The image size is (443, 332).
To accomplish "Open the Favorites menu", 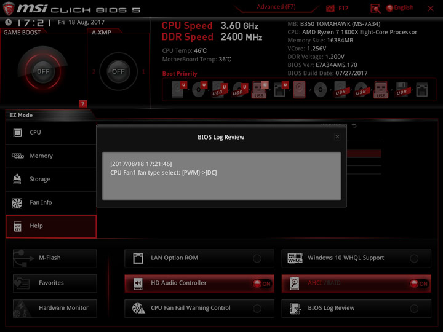I will click(55, 283).
